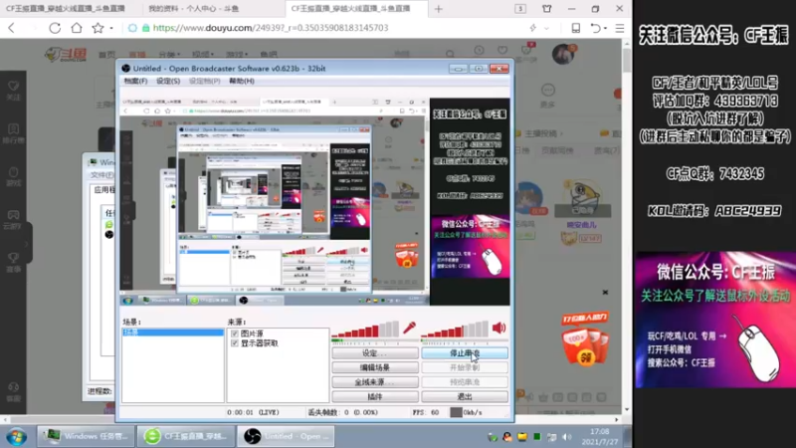The height and width of the screenshot is (448, 796).
Task: Open the browser hamburger menu icon
Action: click(620, 28)
